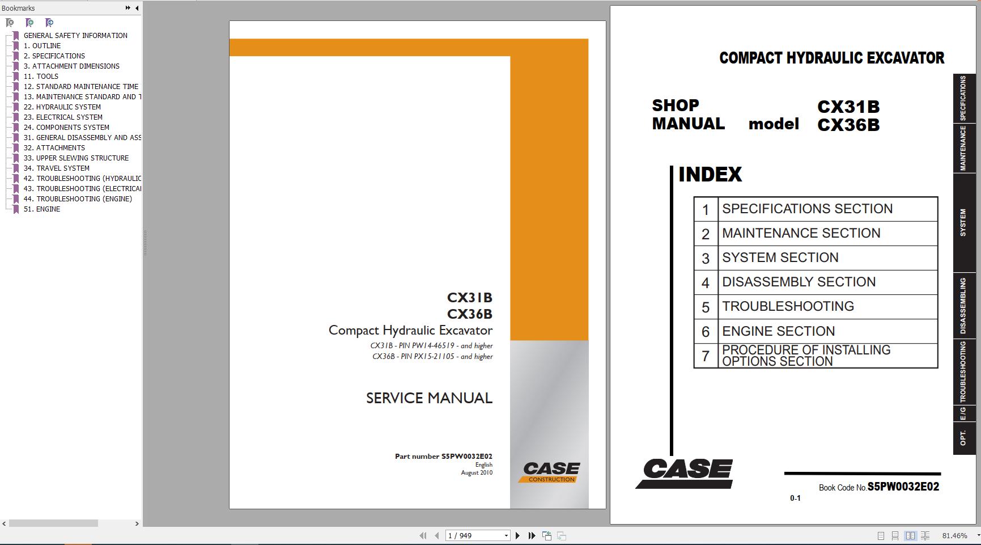This screenshot has width=981, height=545.
Task: Open the 24. COMPONENTS SYSTEM bookmark
Action: point(66,127)
